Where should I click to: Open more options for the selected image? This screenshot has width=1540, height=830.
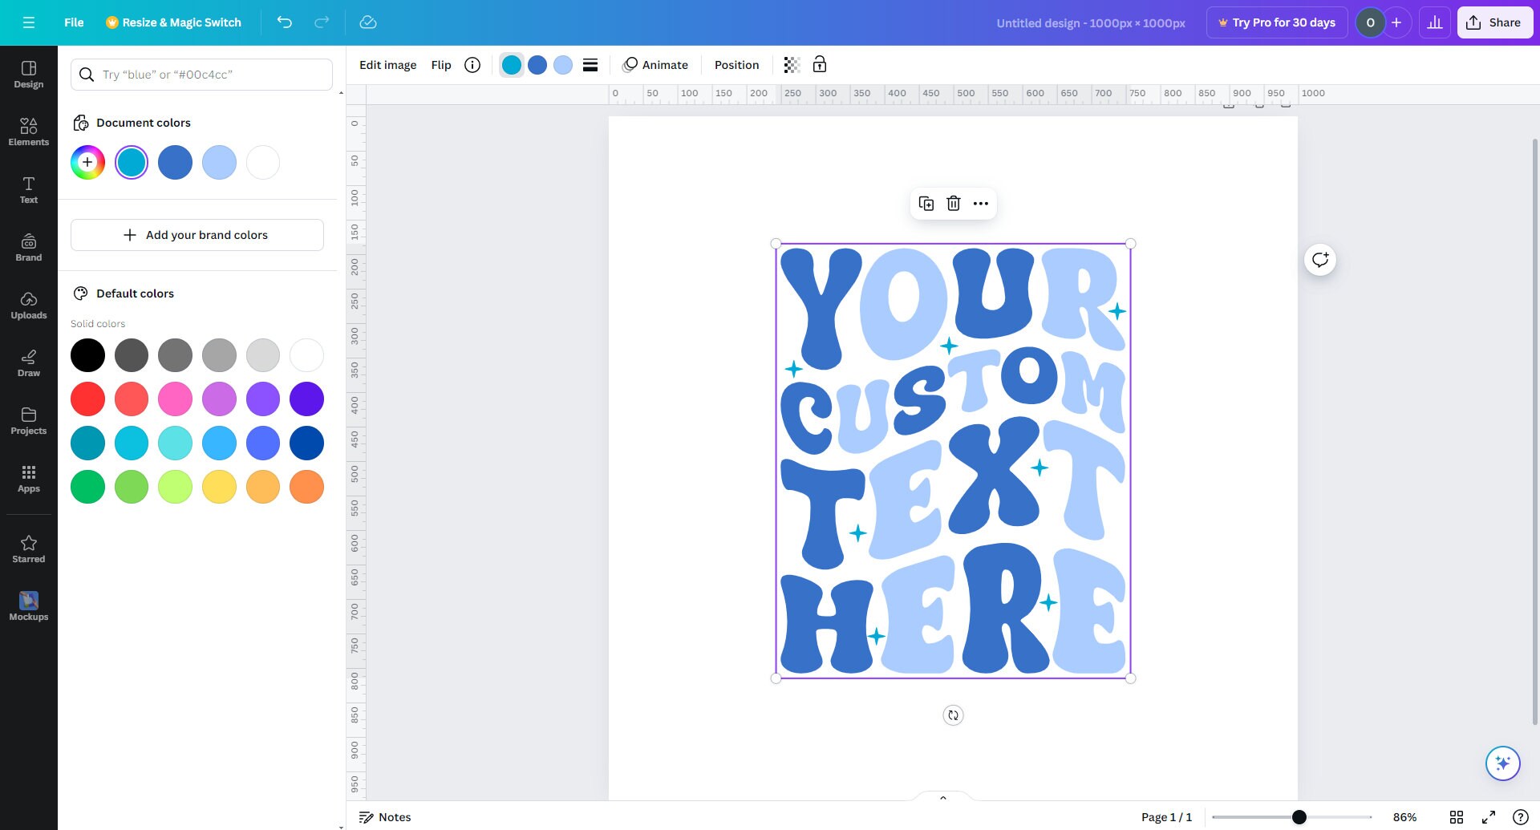(x=979, y=203)
